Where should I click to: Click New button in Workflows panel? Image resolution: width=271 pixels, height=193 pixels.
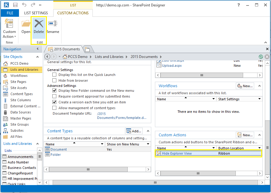pos(245,86)
